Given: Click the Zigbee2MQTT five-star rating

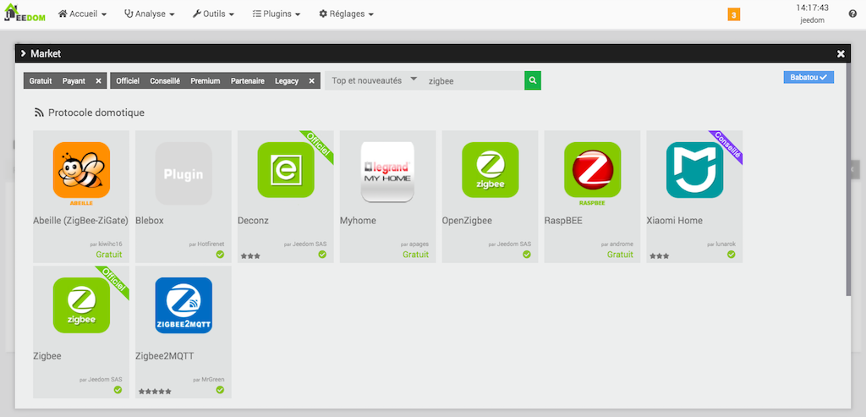Looking at the screenshot, I should pos(155,391).
